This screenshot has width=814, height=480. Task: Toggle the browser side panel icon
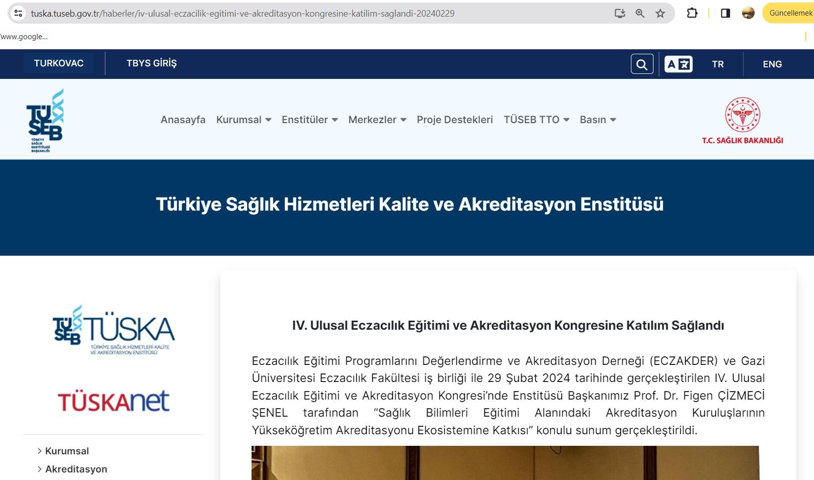click(725, 13)
